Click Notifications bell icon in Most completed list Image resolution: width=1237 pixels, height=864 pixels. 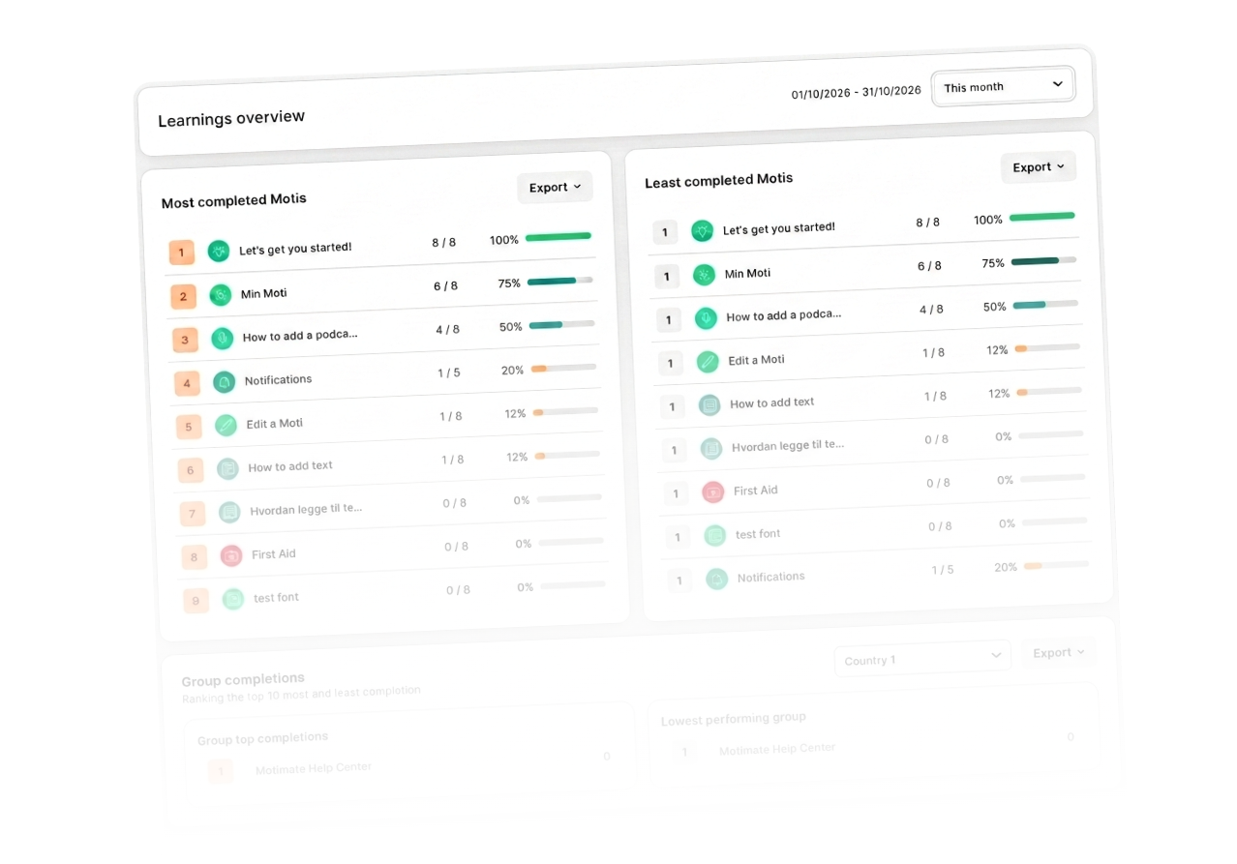225,382
